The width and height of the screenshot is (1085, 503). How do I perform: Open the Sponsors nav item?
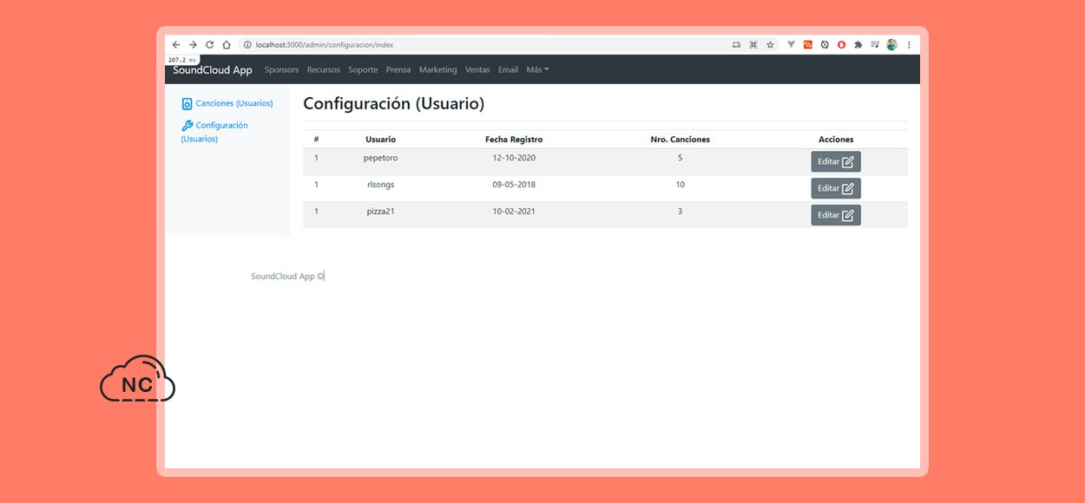pos(281,69)
